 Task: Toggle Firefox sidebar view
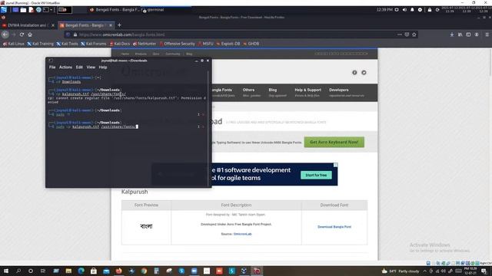[468, 34]
